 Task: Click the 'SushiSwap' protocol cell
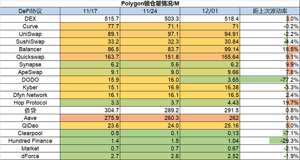30,41
